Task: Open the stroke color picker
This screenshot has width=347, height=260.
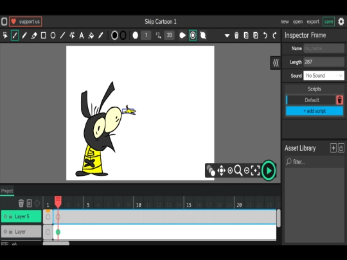Action: click(x=123, y=35)
